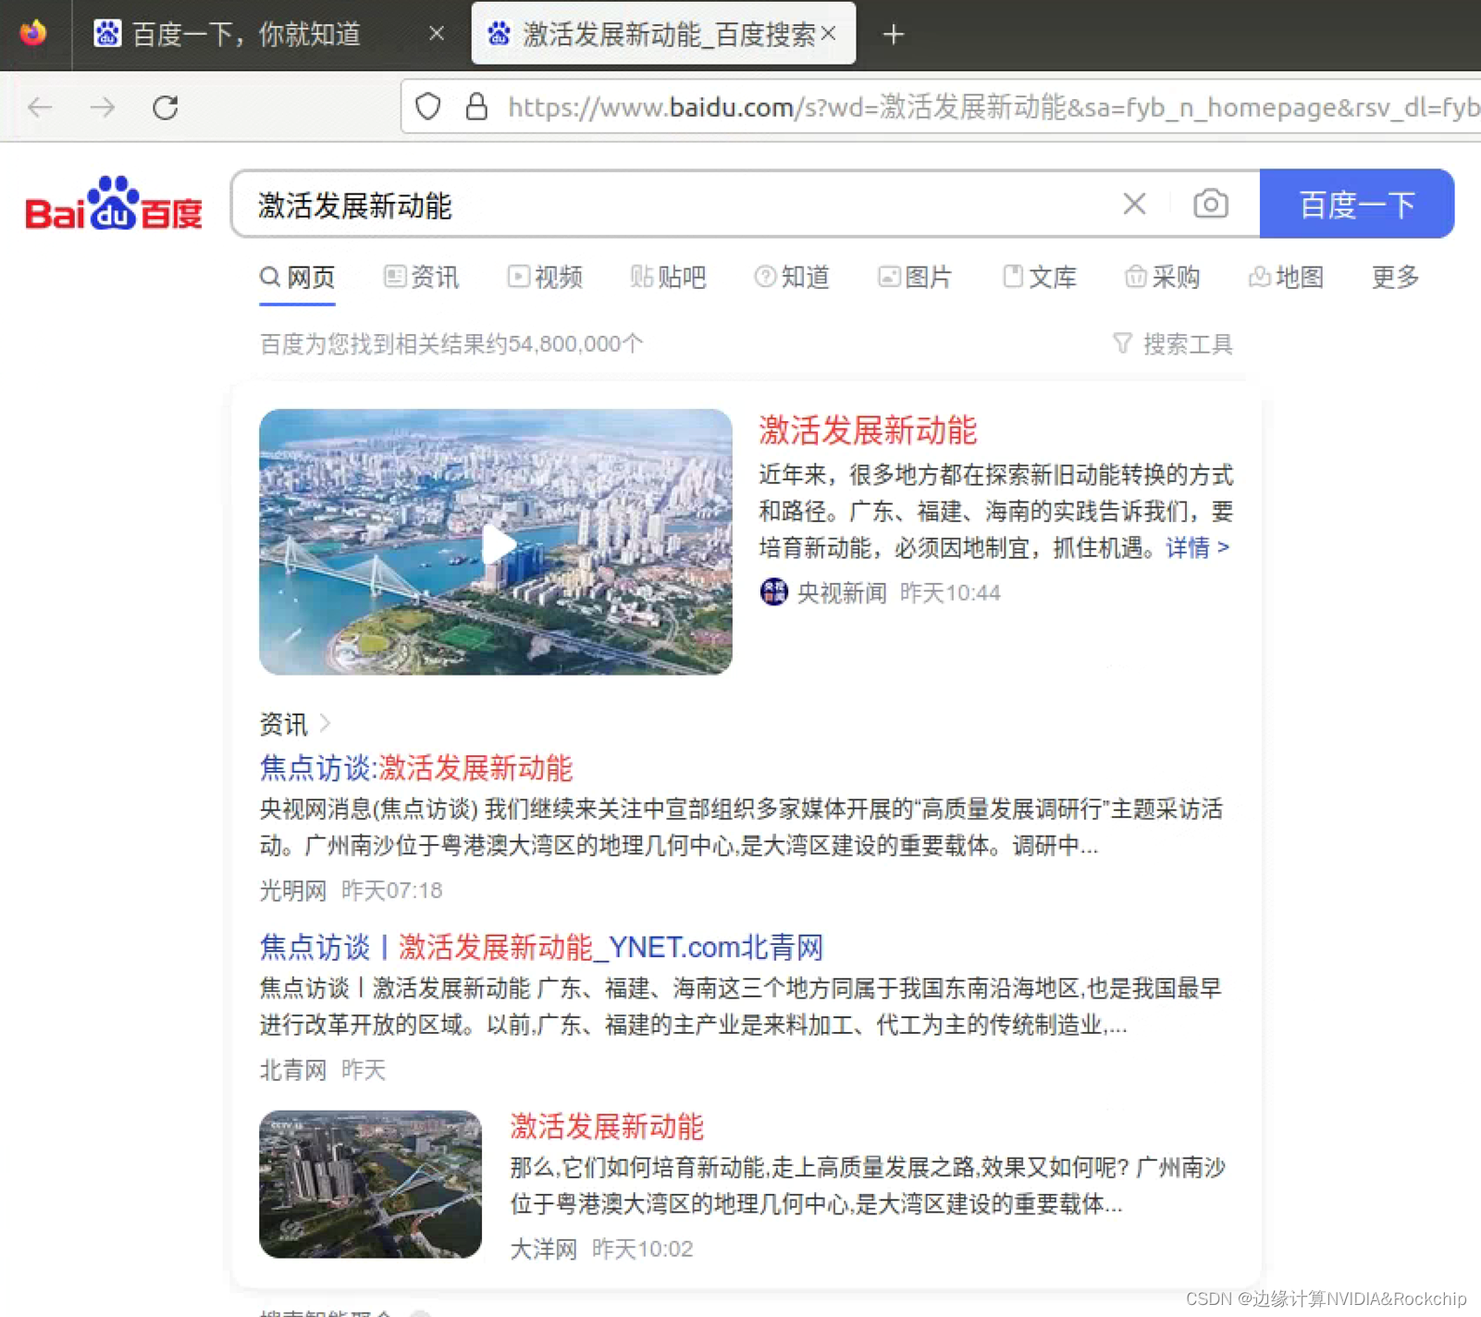1481x1317 pixels.
Task: Select the 知道 tab
Action: (x=792, y=277)
